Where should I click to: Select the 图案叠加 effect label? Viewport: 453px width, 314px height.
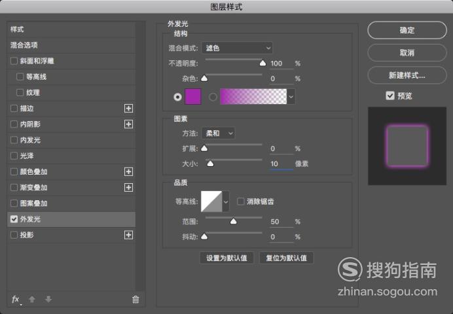[34, 203]
